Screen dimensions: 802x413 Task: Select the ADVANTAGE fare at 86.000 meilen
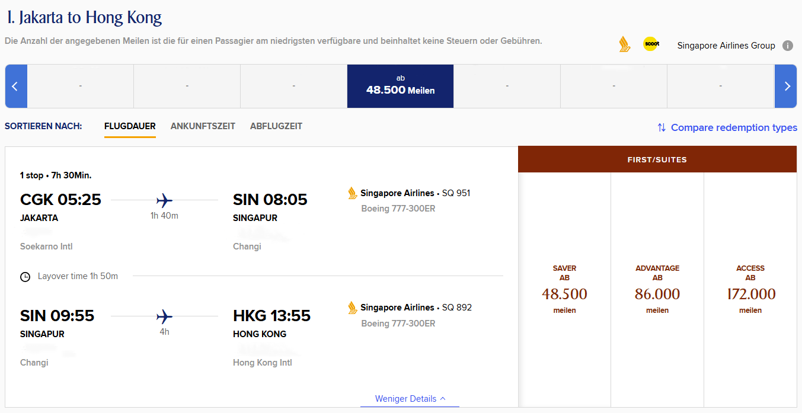coord(657,290)
